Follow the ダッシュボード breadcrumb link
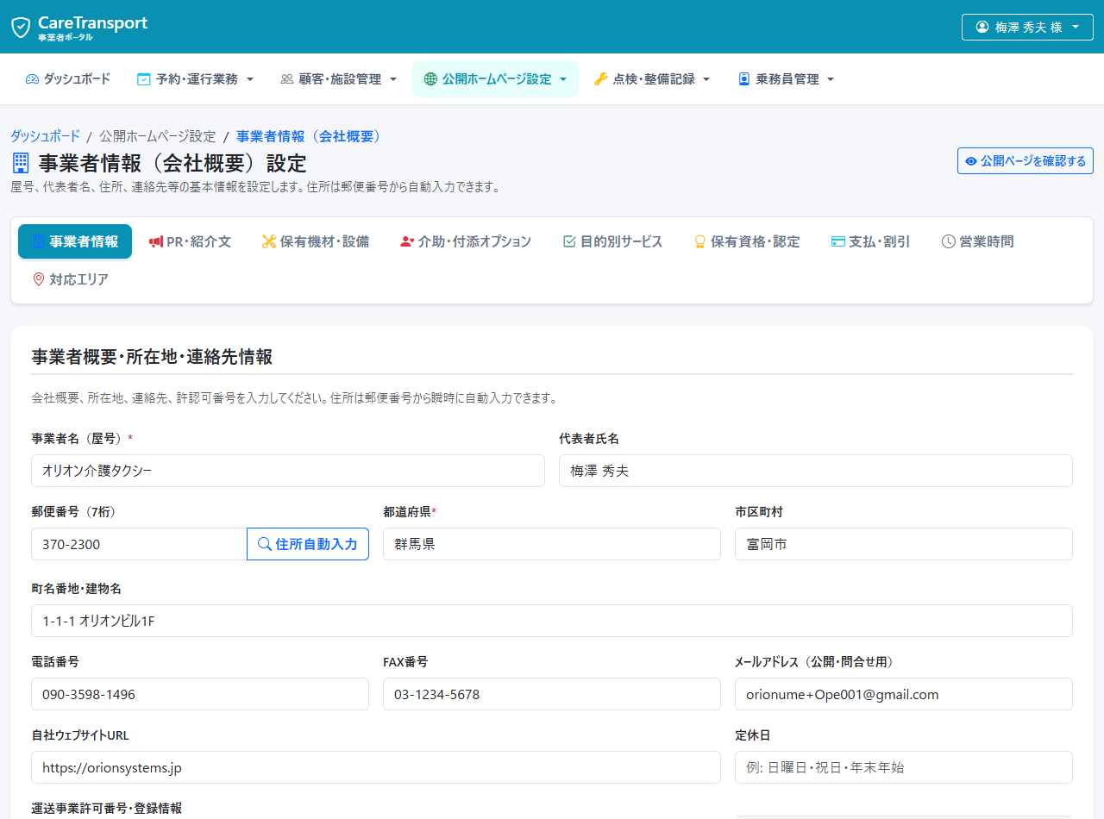Viewport: 1104px width, 819px height. (x=45, y=136)
